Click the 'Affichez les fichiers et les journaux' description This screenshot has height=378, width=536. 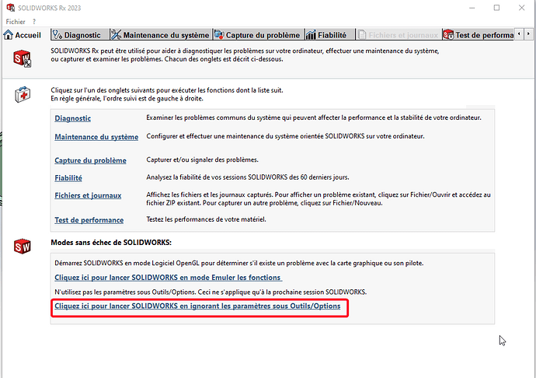coord(318,199)
